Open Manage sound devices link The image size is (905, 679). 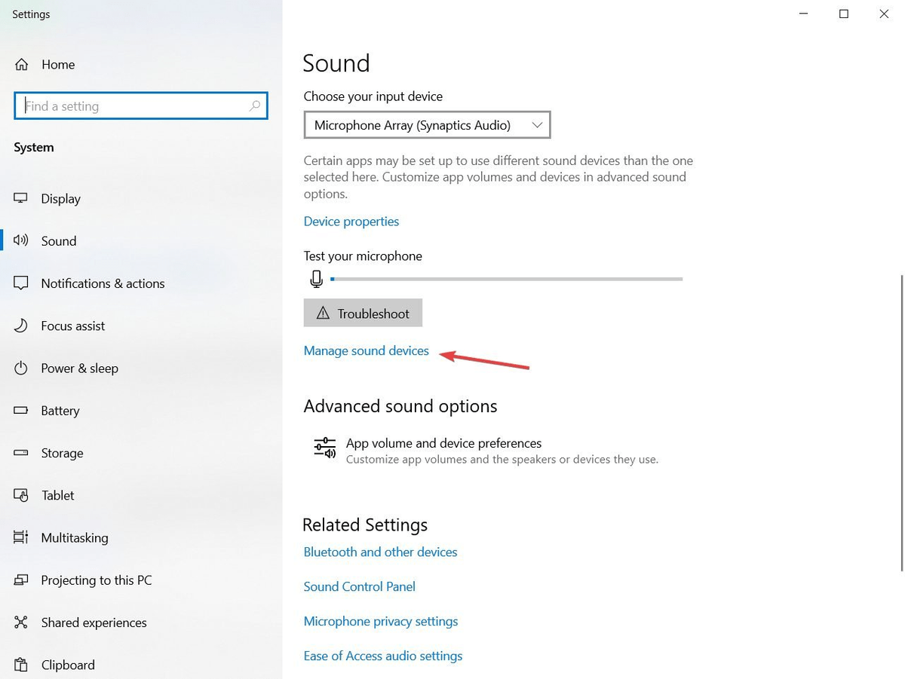point(366,350)
